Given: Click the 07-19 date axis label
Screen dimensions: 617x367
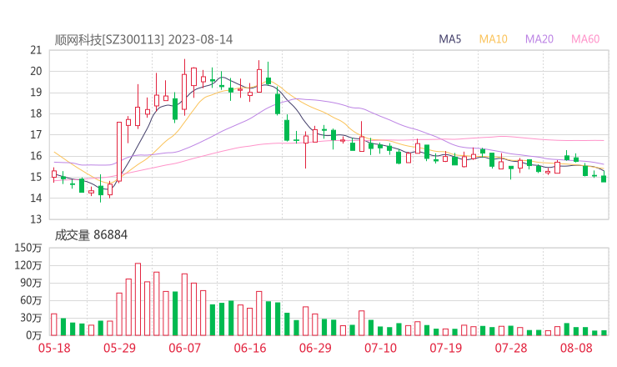Looking at the screenshot, I should 445,348.
